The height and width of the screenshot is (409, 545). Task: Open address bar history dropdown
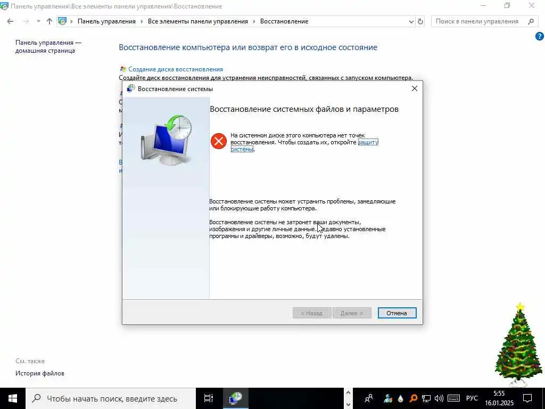[x=411, y=21]
